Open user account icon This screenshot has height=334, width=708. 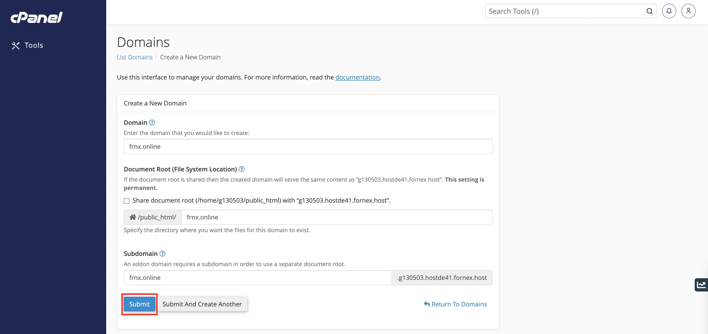pos(688,11)
